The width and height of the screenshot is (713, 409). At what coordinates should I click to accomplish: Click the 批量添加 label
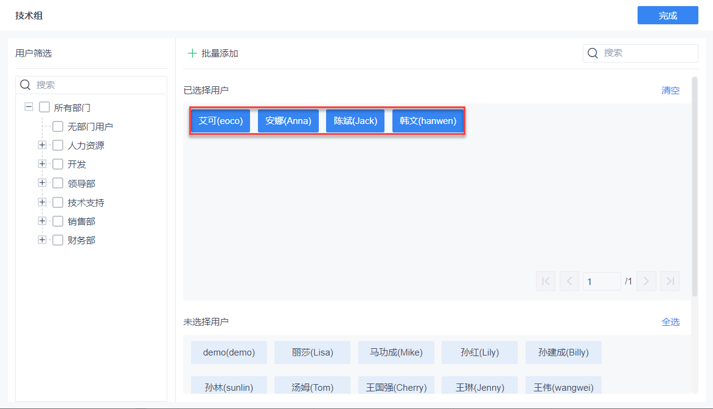point(220,53)
